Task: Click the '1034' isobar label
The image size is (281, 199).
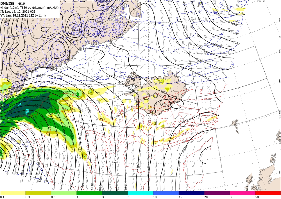Action: click(185, 149)
